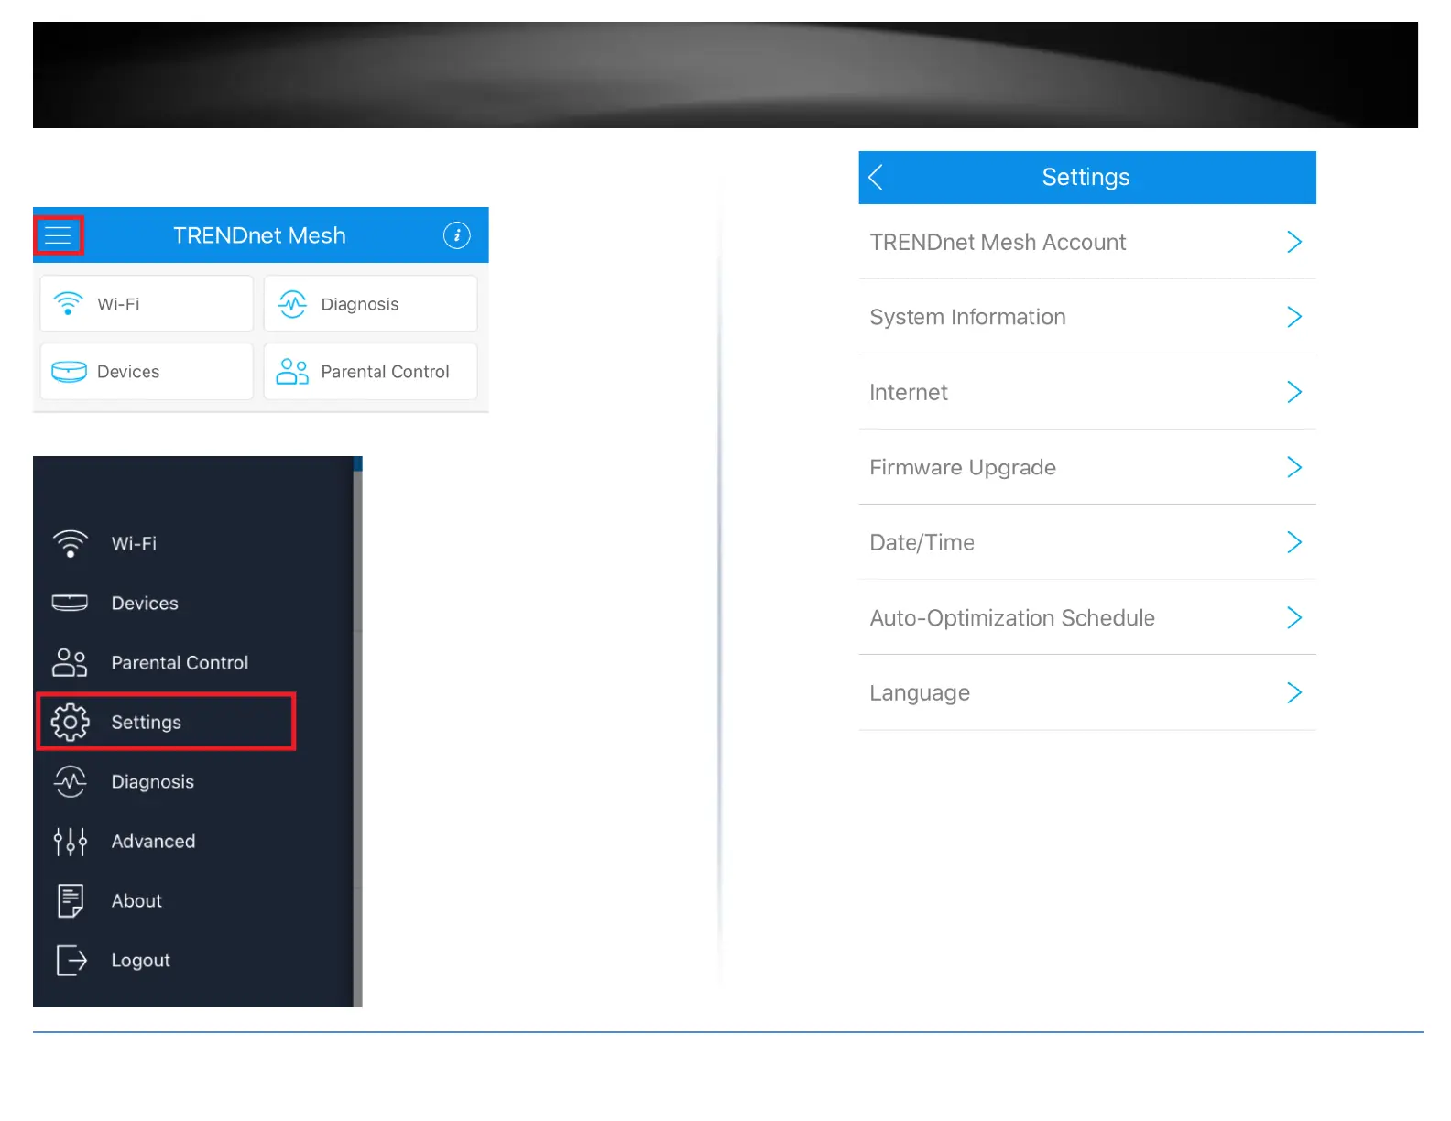Click the Logout icon in the side menu

tap(71, 960)
